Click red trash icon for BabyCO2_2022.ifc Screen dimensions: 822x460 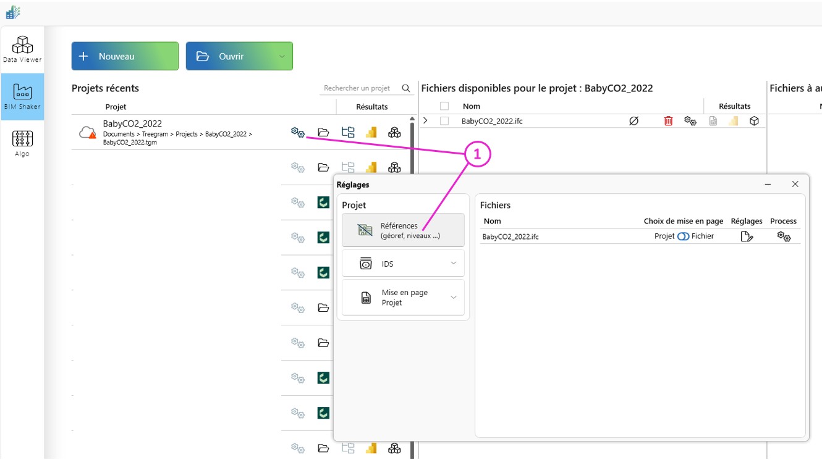[668, 122]
